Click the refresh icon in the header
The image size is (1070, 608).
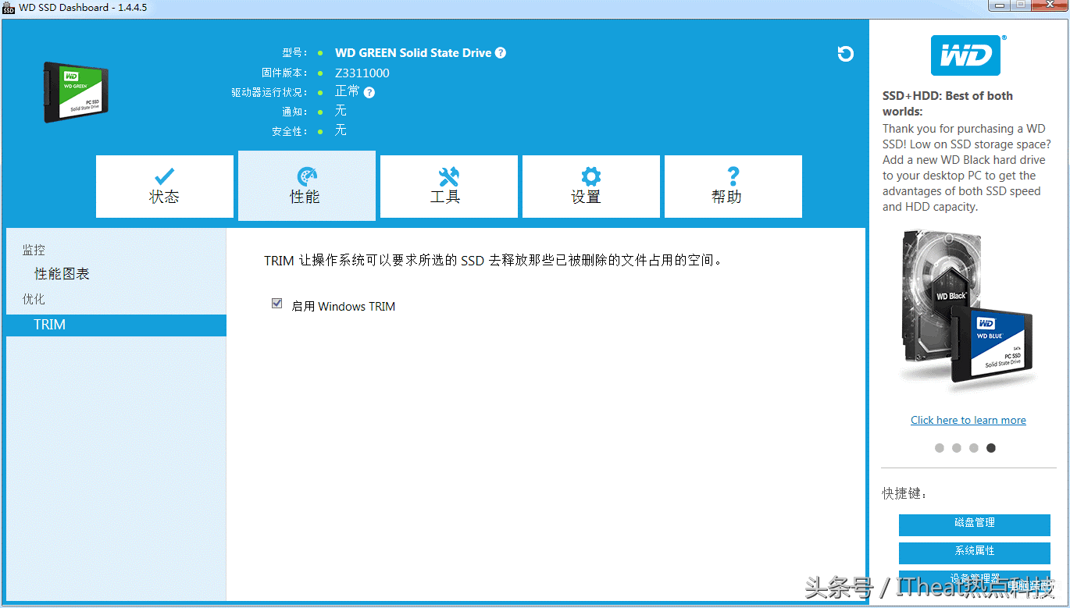point(845,54)
